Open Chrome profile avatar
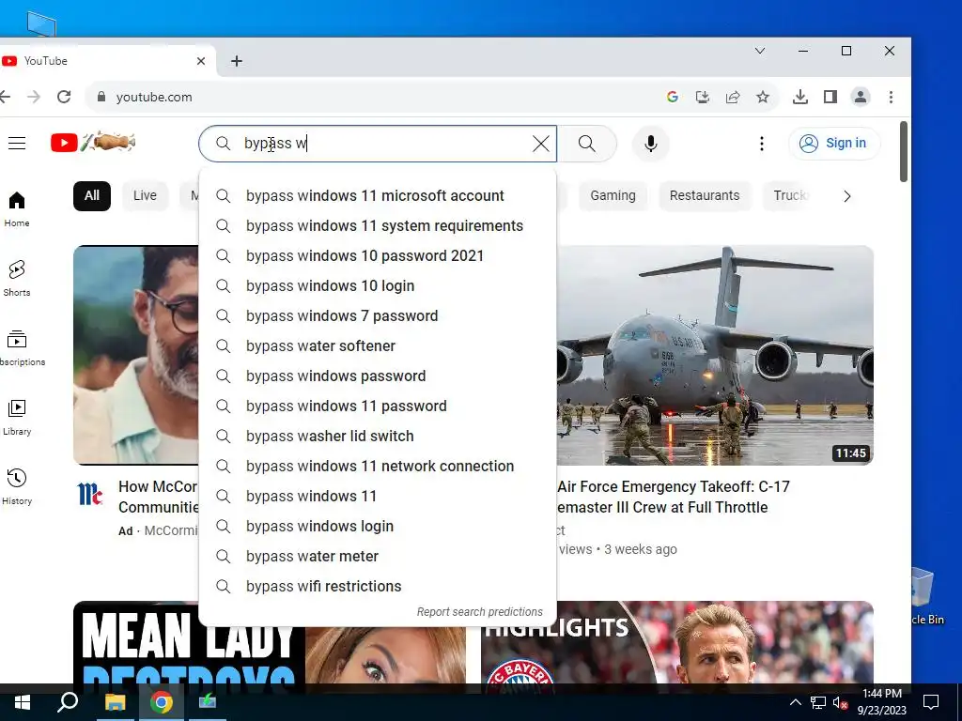Viewport: 962px width, 721px height. tap(861, 97)
